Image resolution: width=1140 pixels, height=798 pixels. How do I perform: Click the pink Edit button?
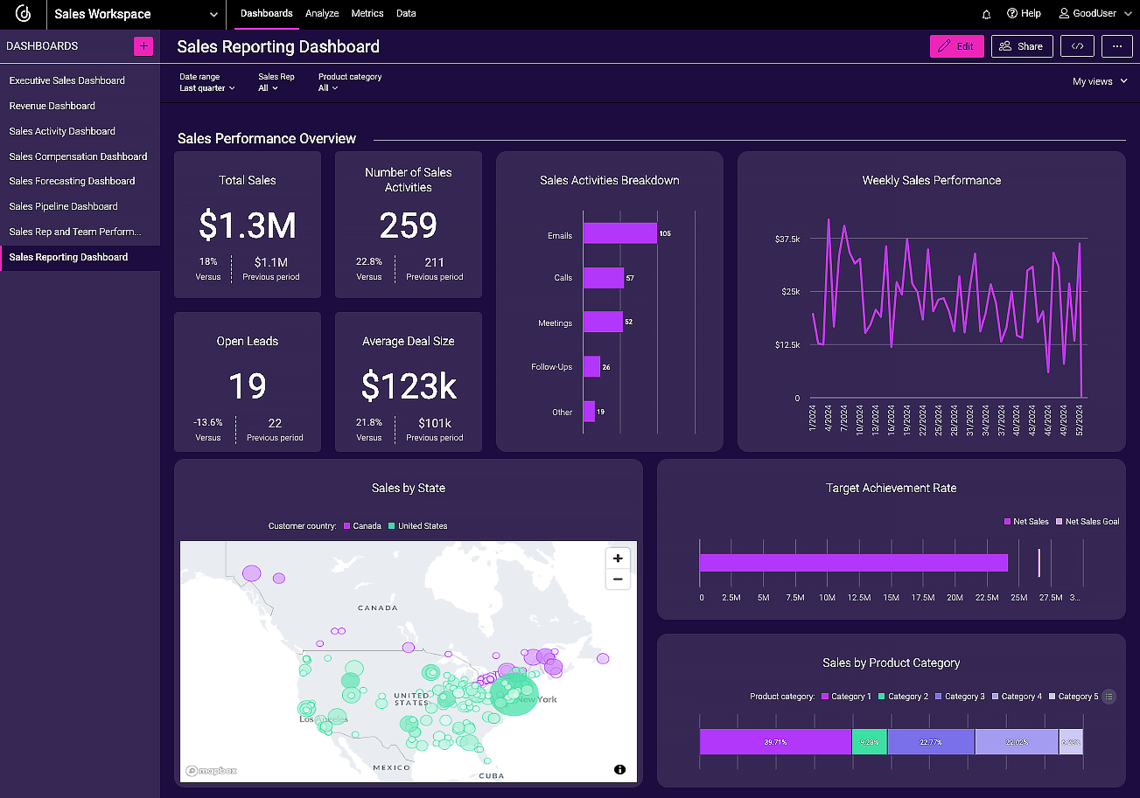pyautogui.click(x=956, y=45)
